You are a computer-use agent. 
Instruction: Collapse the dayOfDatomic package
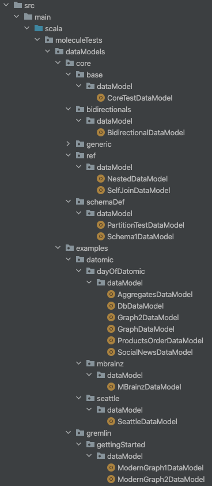[x=79, y=272]
